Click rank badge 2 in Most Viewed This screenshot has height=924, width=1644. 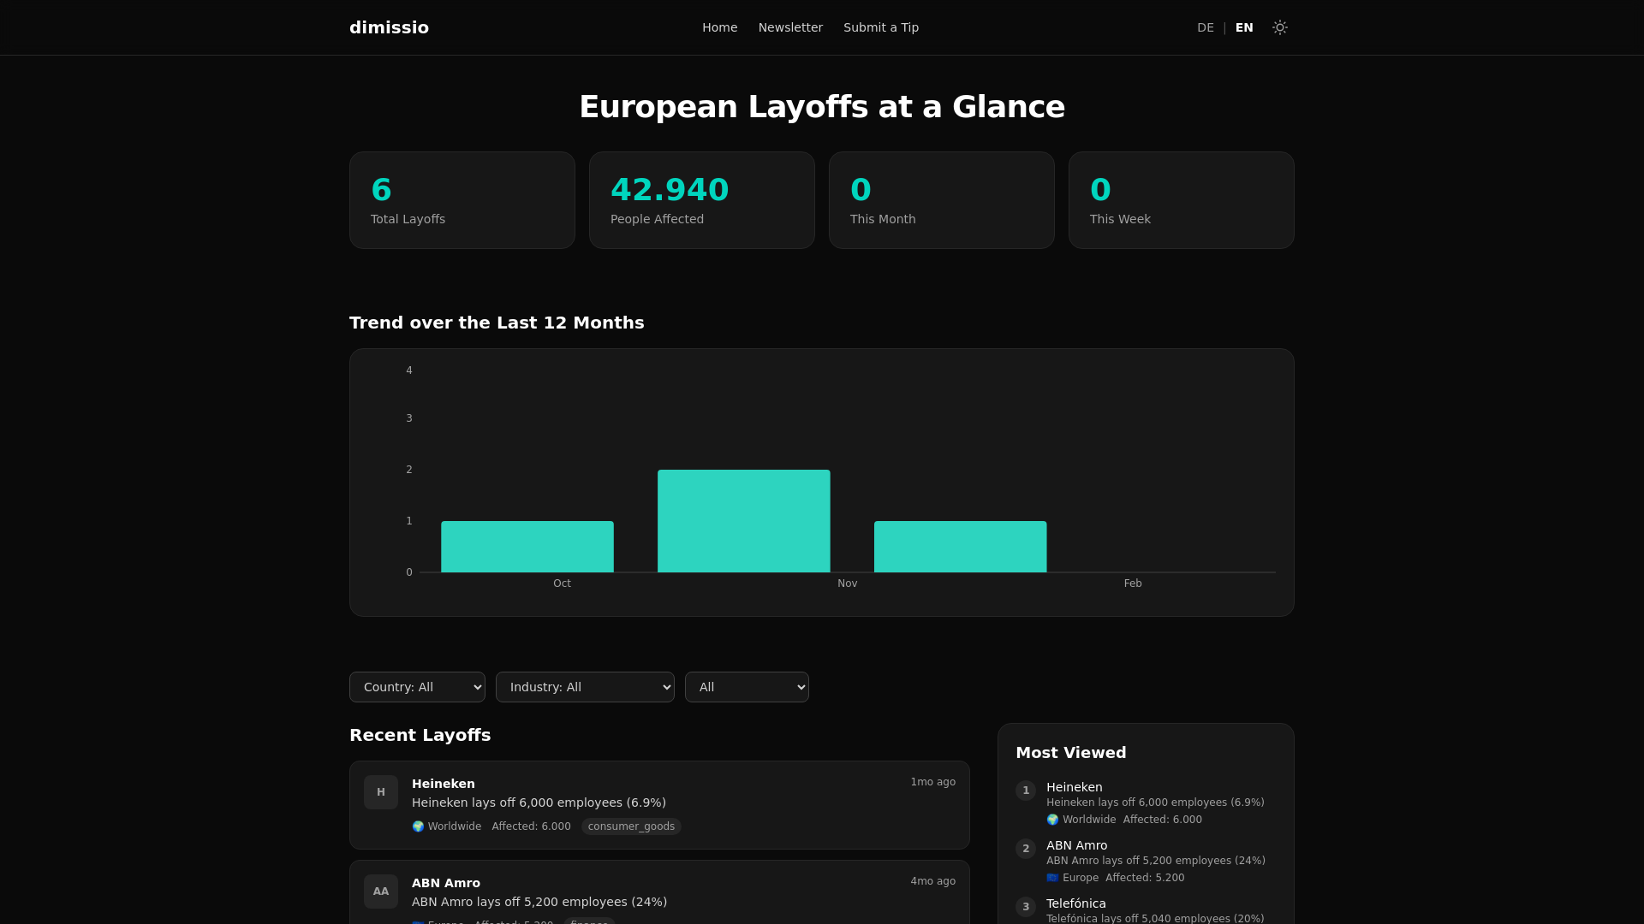coord(1026,849)
